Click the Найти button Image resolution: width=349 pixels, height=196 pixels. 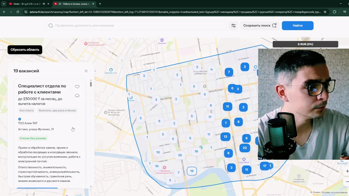297,26
